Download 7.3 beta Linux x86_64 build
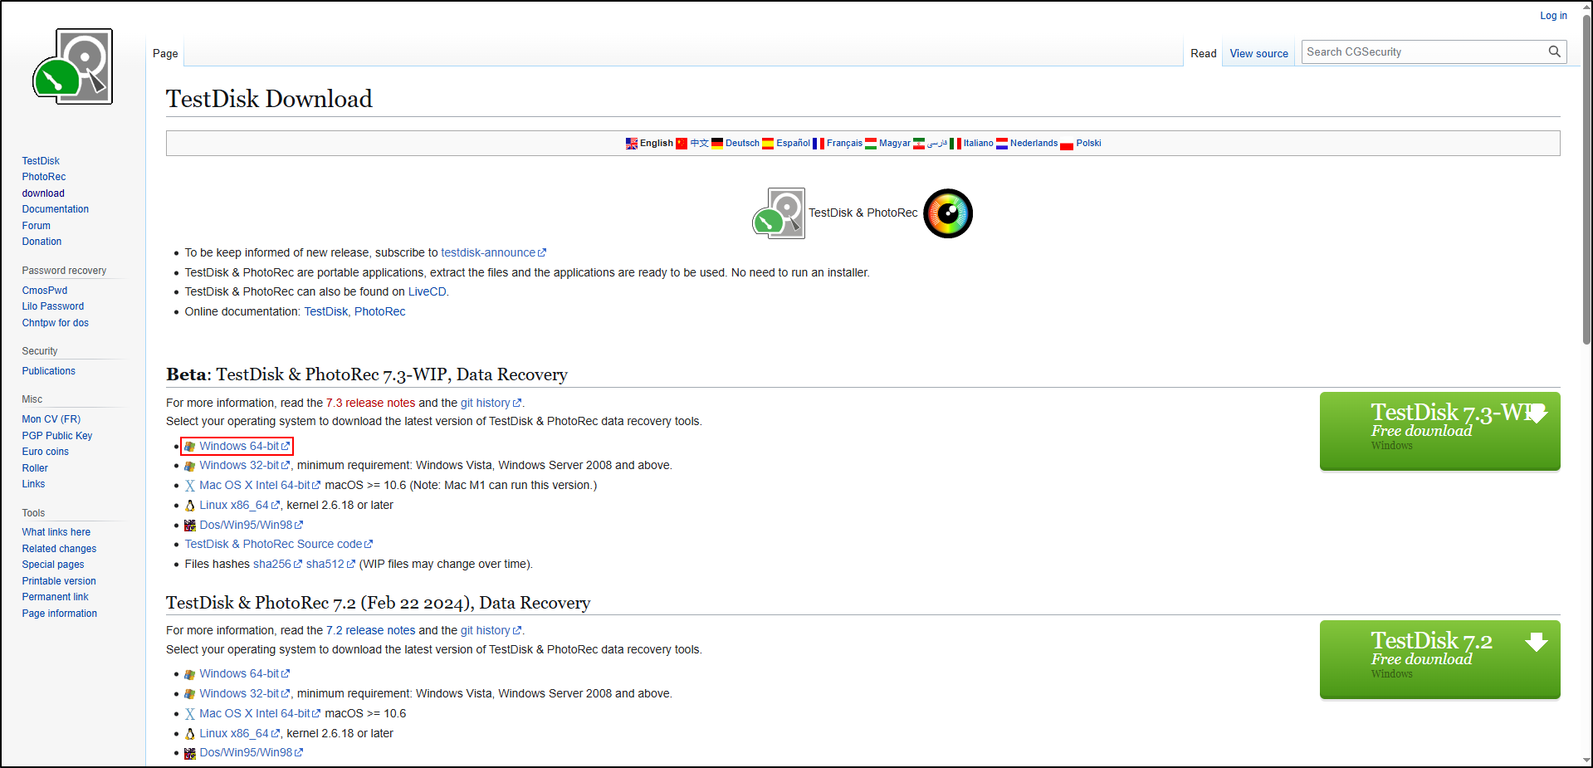Screen dimensions: 1593x768 coord(239,505)
